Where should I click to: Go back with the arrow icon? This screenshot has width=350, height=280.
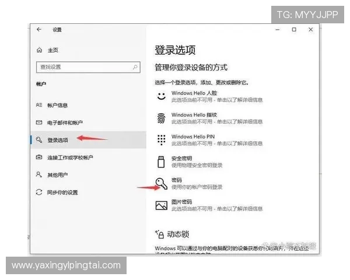(x=39, y=30)
